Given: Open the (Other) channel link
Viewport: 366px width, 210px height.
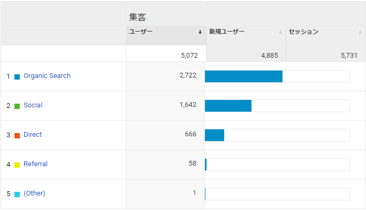Looking at the screenshot, I should pyautogui.click(x=34, y=193).
